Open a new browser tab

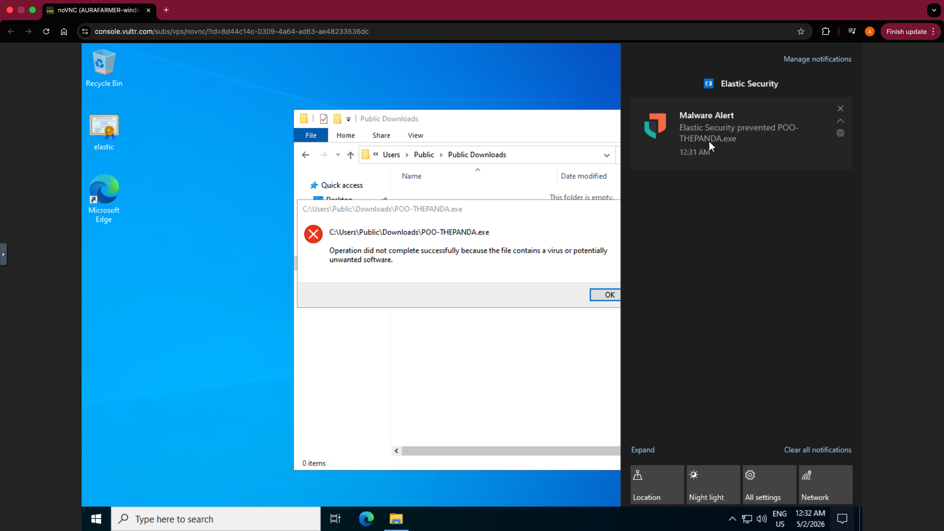tap(166, 10)
